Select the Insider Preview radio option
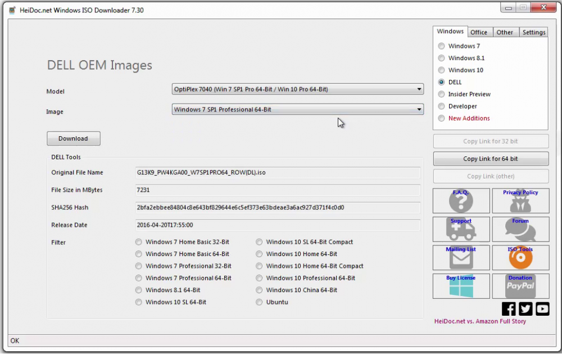This screenshot has width=562, height=354. [x=442, y=95]
